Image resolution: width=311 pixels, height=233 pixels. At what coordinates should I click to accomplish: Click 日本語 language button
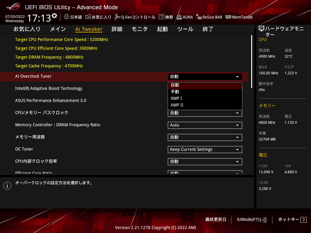(x=73, y=17)
